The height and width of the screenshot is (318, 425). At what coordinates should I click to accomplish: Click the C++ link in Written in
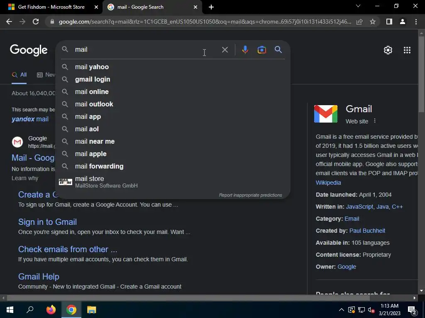[x=397, y=207]
